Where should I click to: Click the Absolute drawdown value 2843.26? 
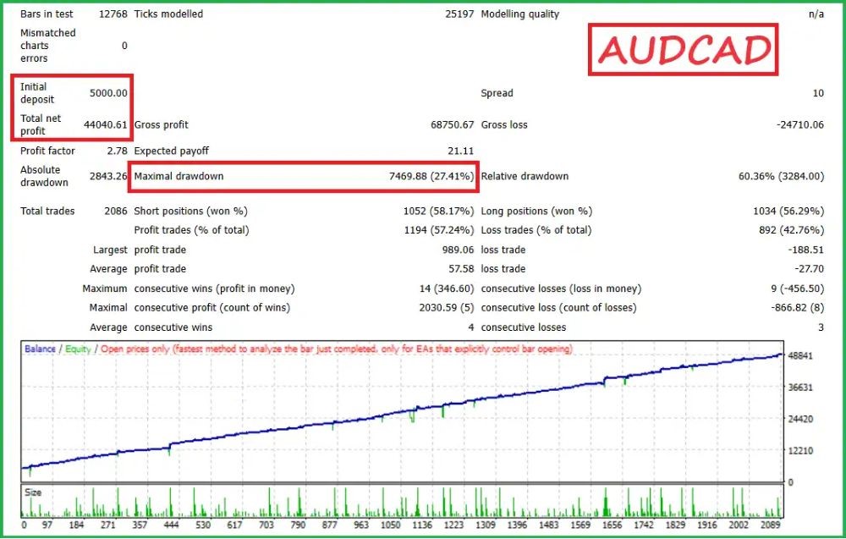(x=107, y=177)
